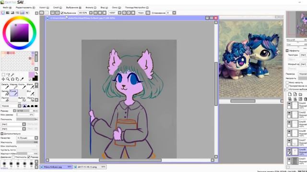Select the move tool

(x=3, y=79)
